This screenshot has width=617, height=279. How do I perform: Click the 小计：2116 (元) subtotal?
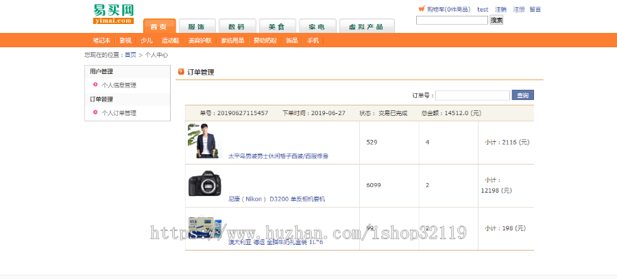(x=507, y=142)
